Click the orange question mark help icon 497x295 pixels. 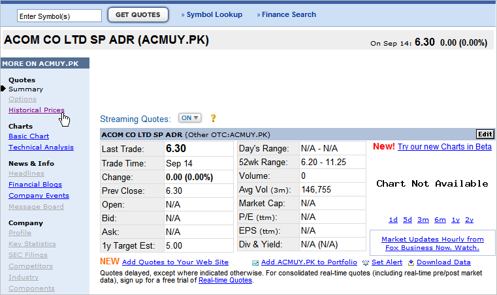(x=214, y=118)
